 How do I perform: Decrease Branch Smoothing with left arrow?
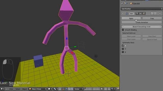[123, 27]
